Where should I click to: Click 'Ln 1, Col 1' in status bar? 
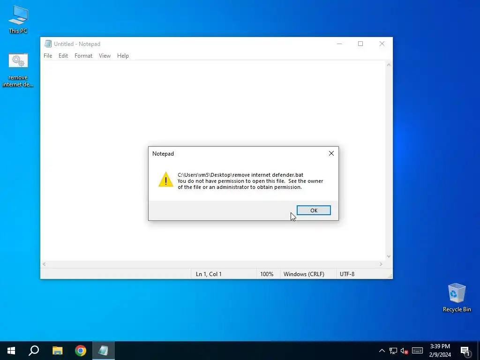point(209,274)
